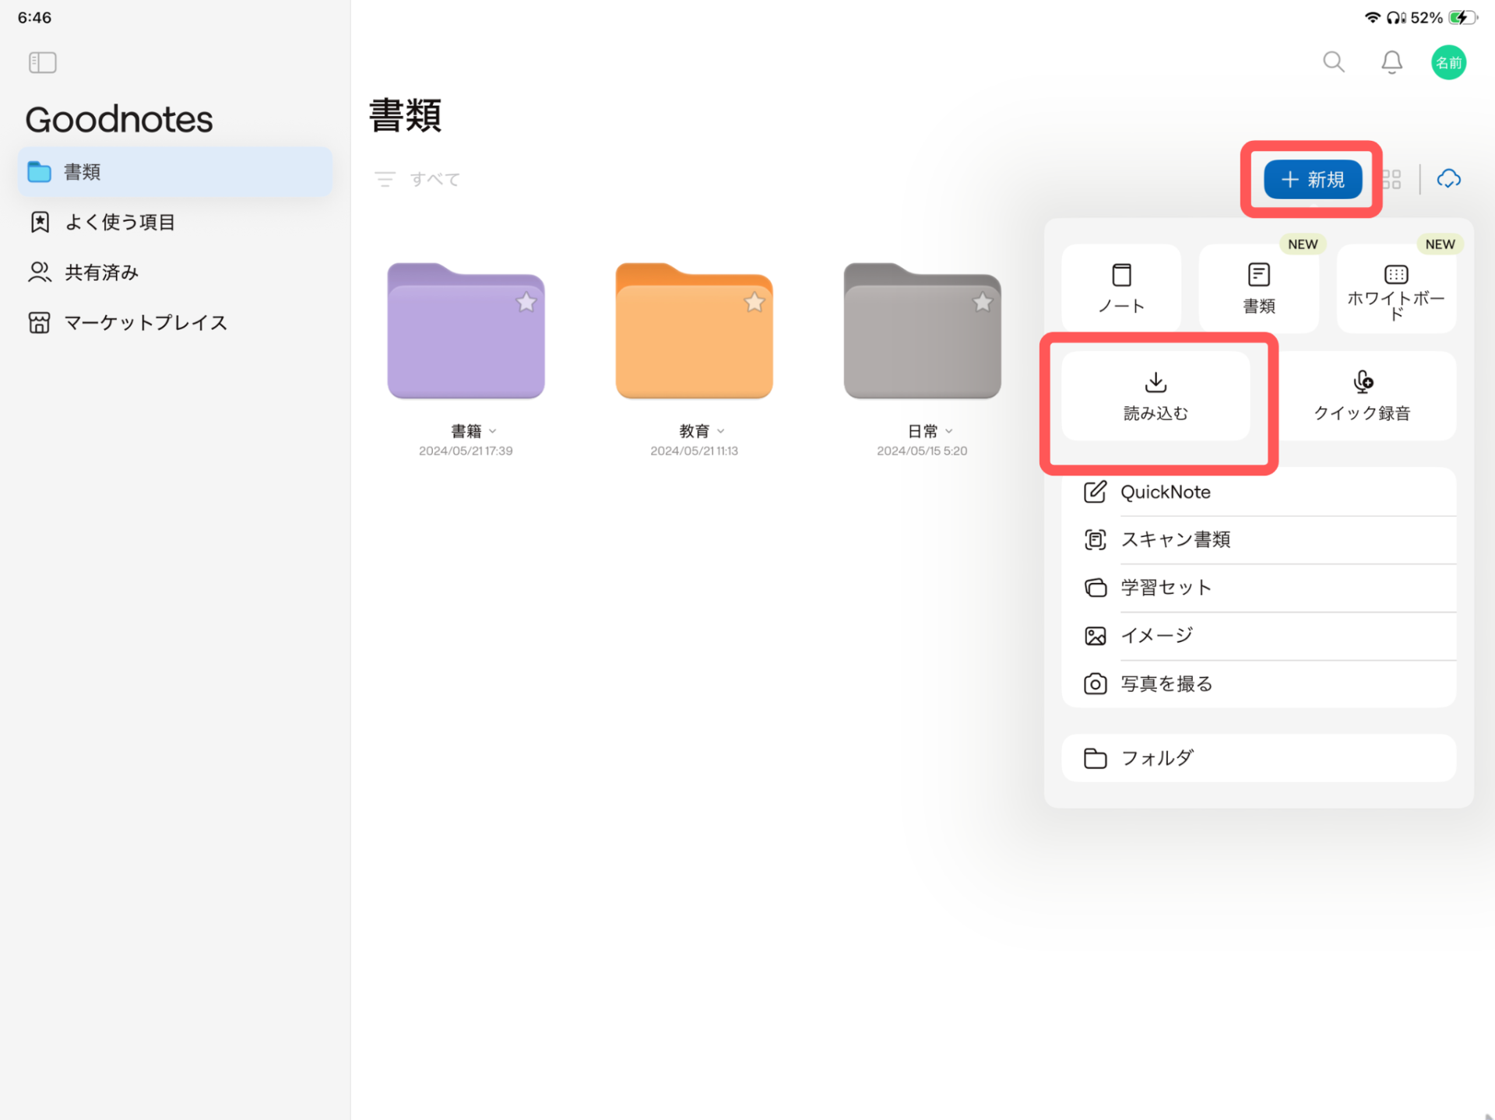Switch to grid view layout icon

1392,180
